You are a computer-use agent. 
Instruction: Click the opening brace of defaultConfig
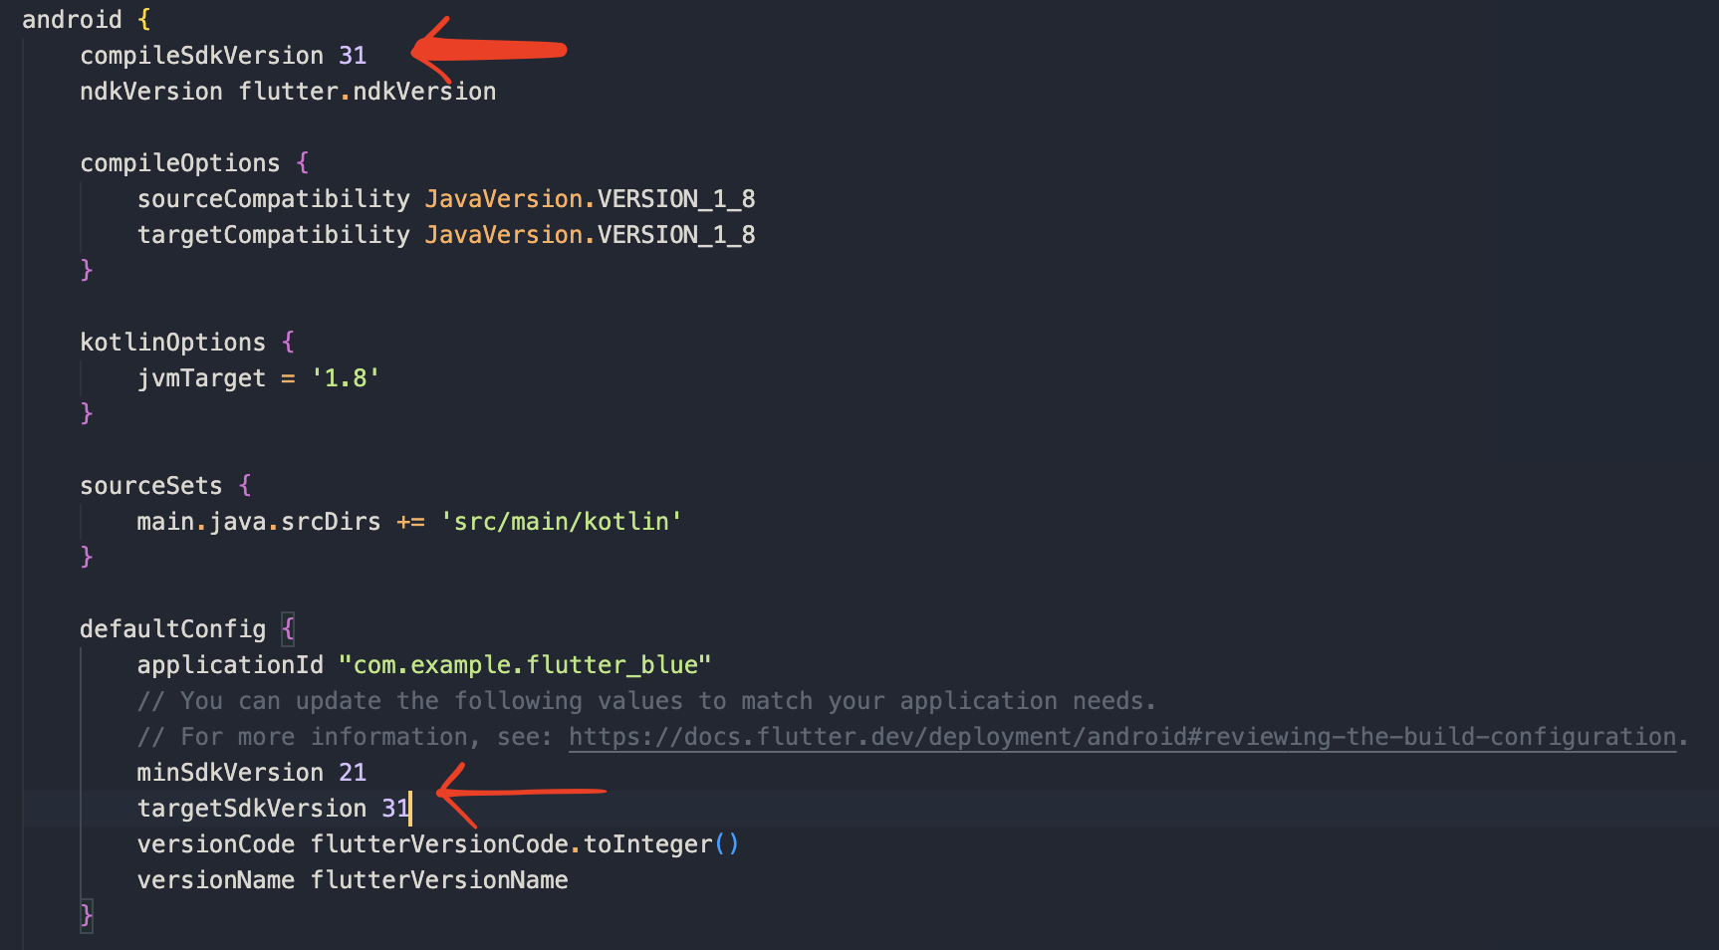coord(288,629)
